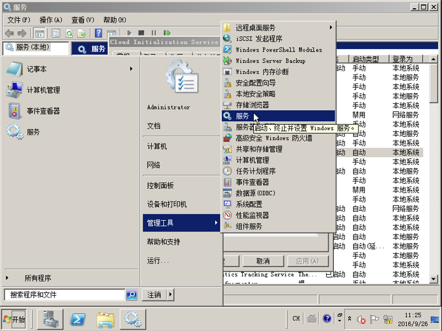Click the volume muted tray icon

coord(361,319)
